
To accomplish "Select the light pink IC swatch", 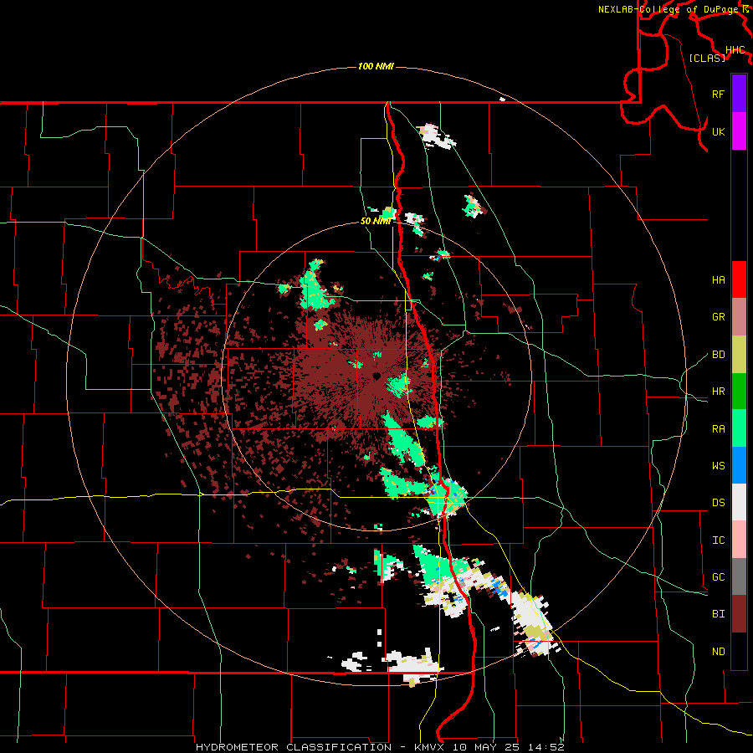I will 739,540.
